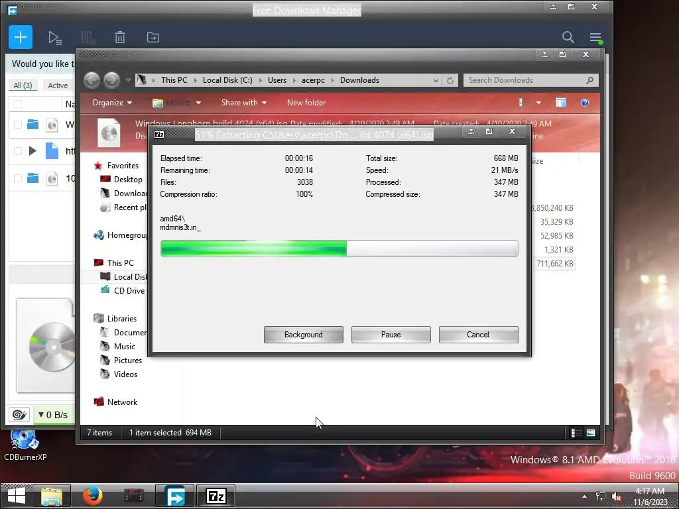Image resolution: width=679 pixels, height=509 pixels.
Task: Select the All (3) downloads tab
Action: (x=23, y=85)
